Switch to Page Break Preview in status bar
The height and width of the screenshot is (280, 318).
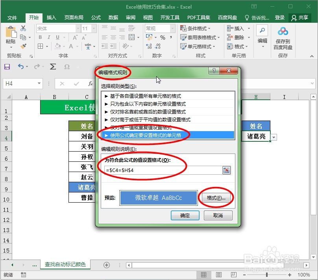(234, 275)
